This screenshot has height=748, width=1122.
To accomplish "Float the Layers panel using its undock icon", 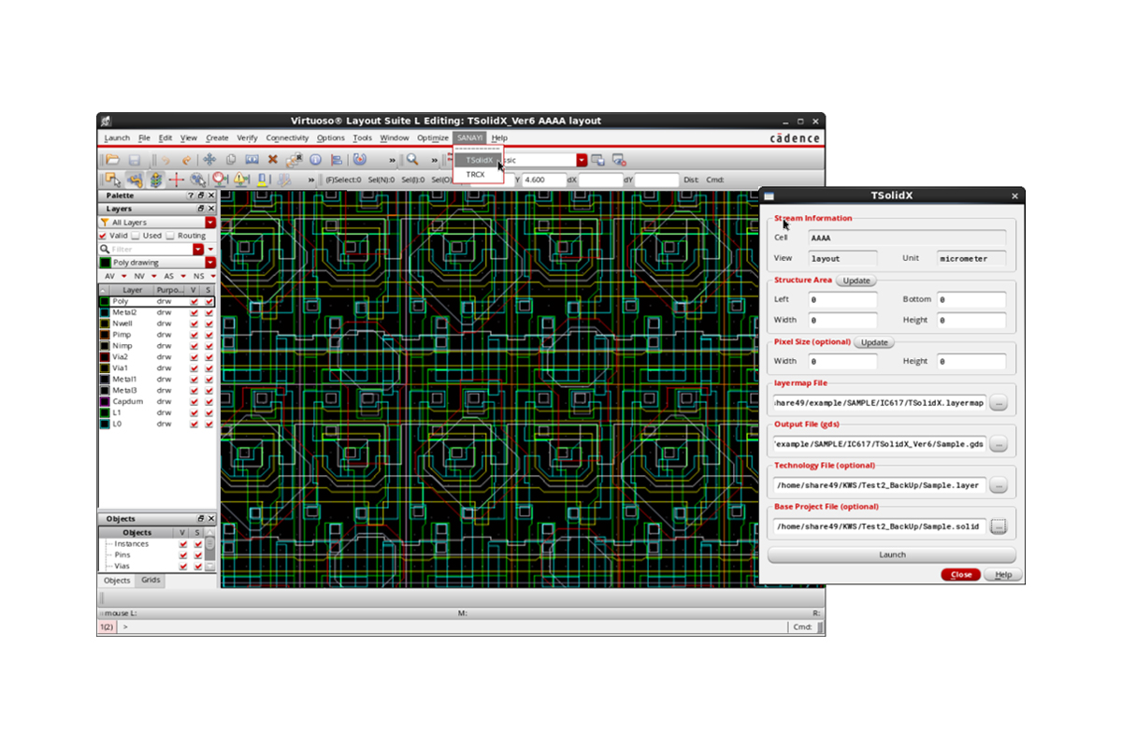I will pyautogui.click(x=200, y=209).
